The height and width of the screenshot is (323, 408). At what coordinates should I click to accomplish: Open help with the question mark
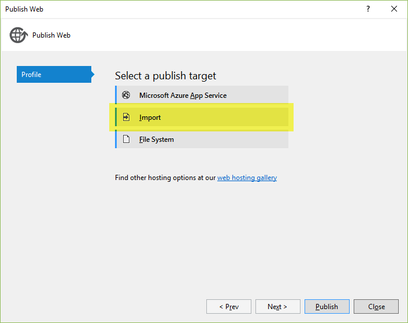(368, 9)
